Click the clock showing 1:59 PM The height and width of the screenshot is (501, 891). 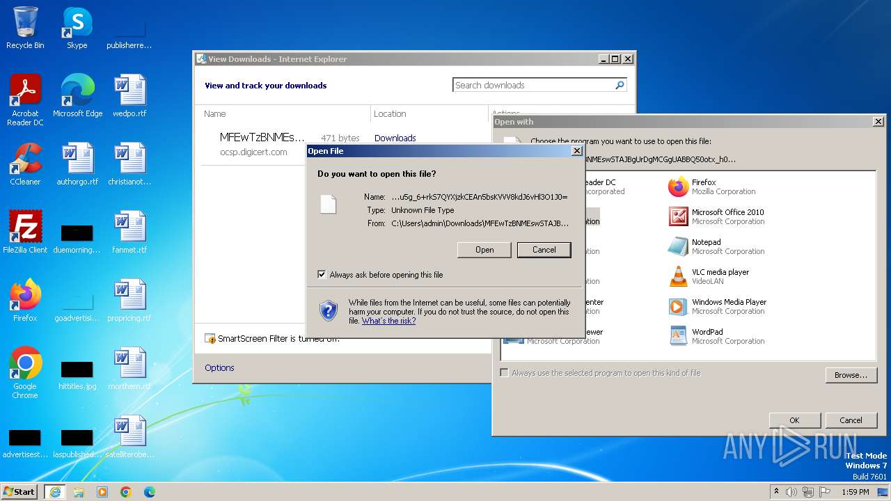(855, 492)
